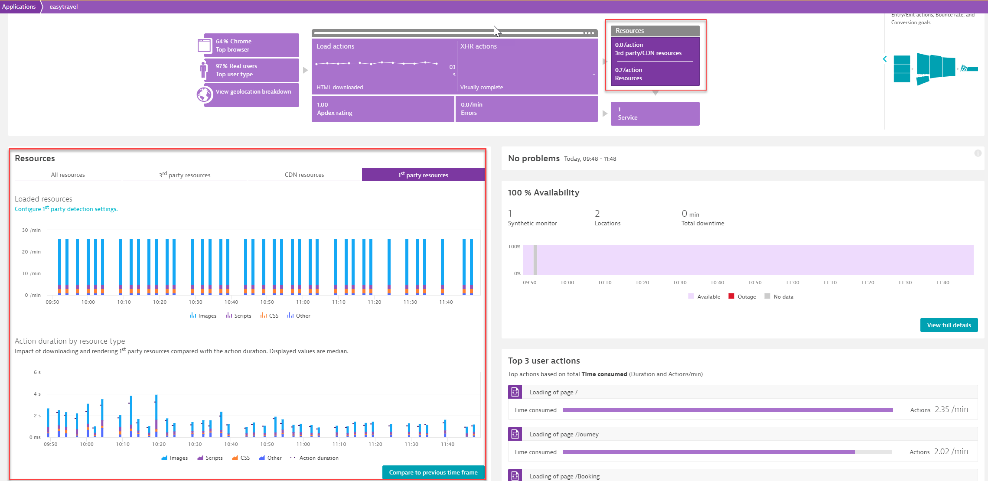This screenshot has width=988, height=481.
Task: Toggle Images series in Action duration legend
Action: coord(175,458)
